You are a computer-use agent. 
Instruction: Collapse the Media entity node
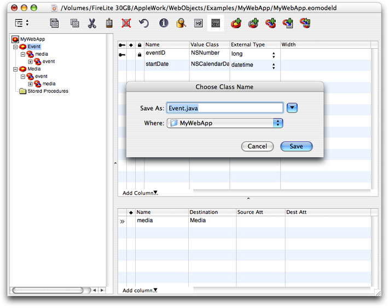tap(15, 69)
